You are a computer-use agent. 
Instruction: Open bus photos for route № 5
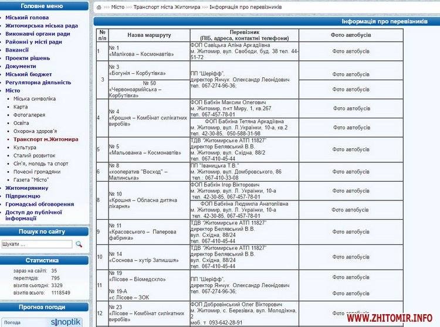351,149
